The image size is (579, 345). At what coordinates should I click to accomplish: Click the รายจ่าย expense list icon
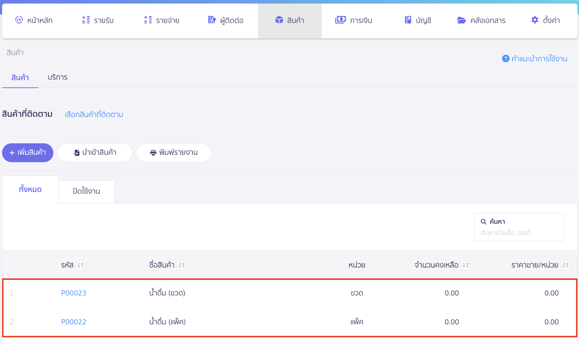(x=148, y=20)
